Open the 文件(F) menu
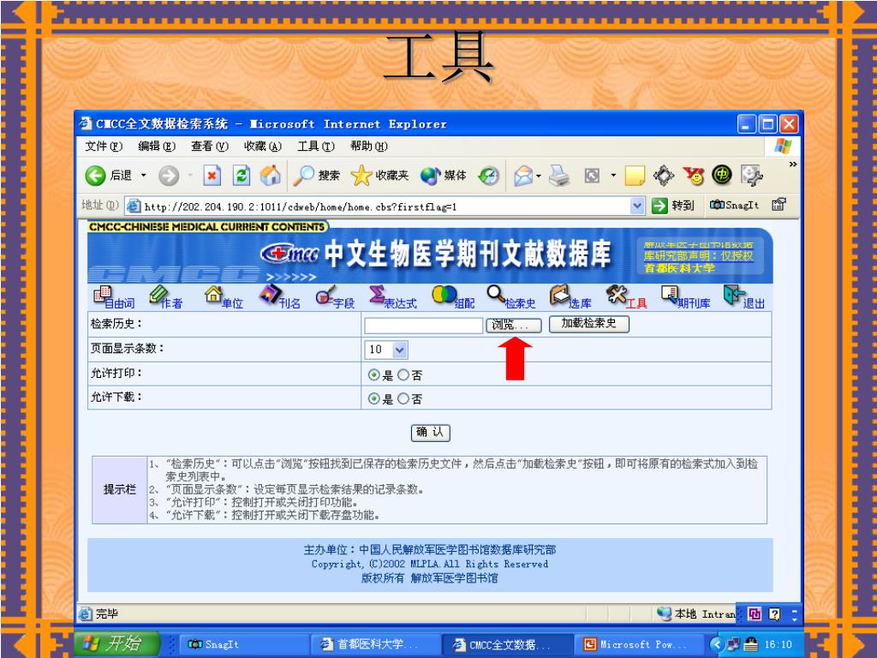877x658 pixels. (x=104, y=146)
